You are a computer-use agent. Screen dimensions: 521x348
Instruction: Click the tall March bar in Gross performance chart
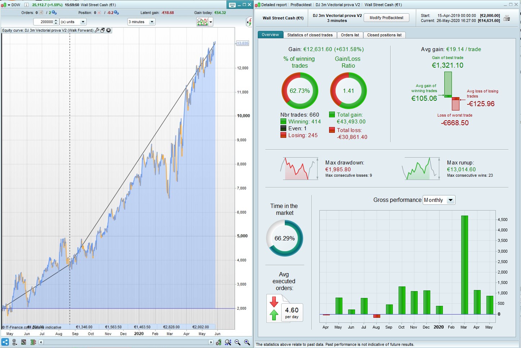[464, 265]
